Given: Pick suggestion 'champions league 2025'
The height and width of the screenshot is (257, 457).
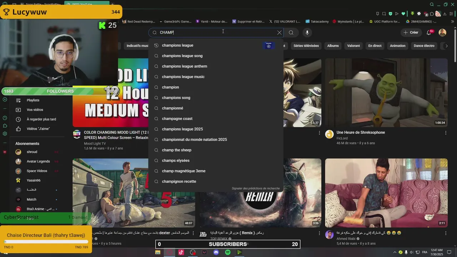Looking at the screenshot, I should 216,129.
